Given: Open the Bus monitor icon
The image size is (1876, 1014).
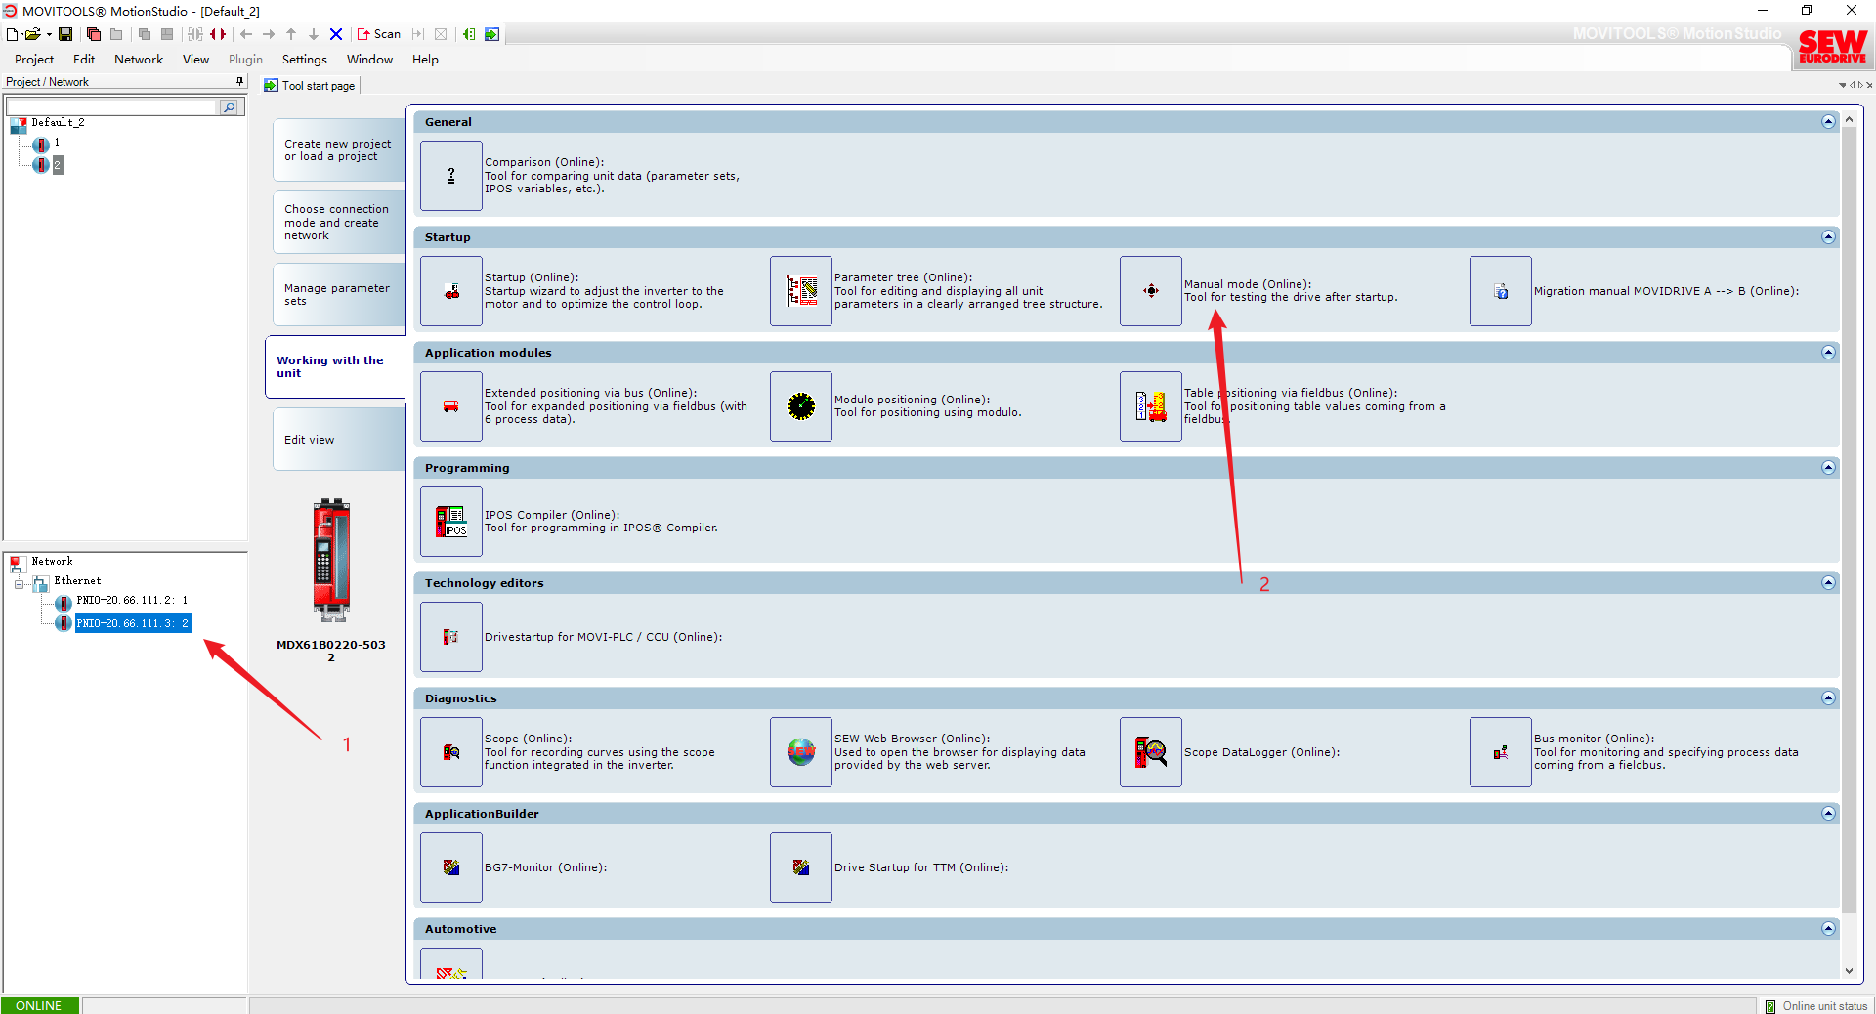Looking at the screenshot, I should pos(1500,752).
